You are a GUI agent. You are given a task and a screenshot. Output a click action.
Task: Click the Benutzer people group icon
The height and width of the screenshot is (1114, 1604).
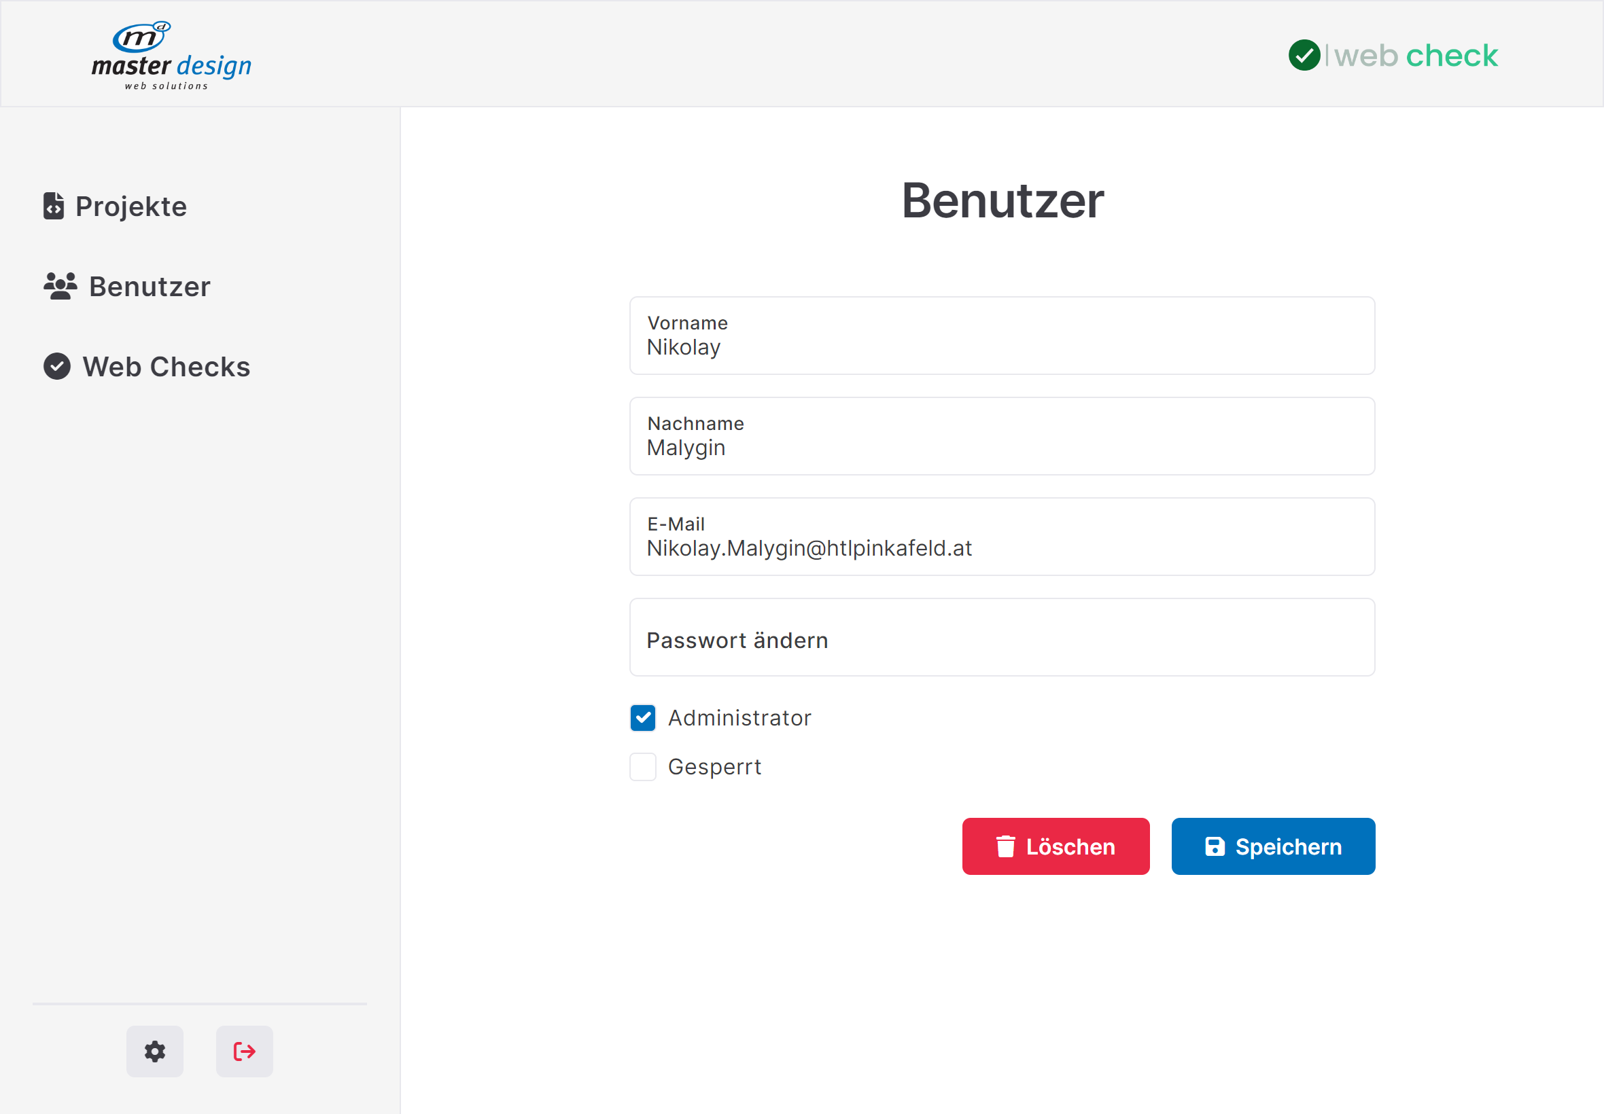60,286
